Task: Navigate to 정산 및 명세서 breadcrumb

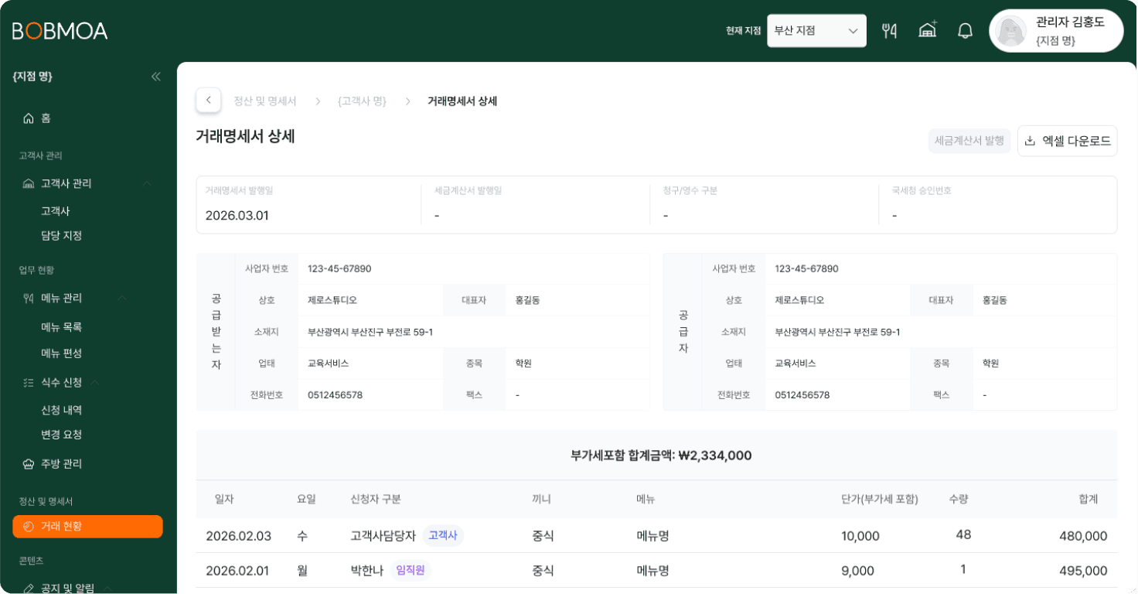Action: pos(265,101)
